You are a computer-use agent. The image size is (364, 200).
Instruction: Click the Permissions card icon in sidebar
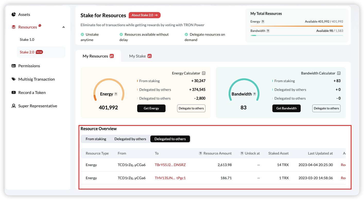point(14,66)
